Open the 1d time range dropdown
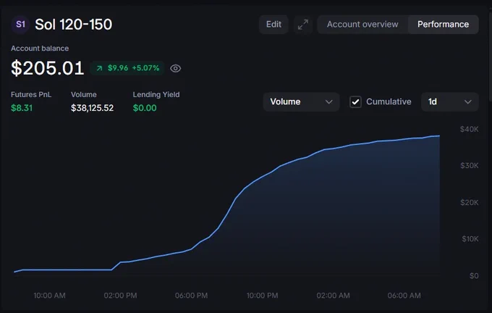This screenshot has width=492, height=313. [x=449, y=102]
